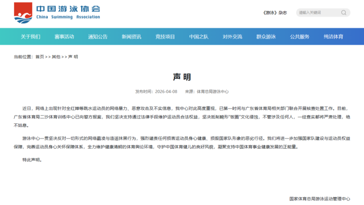Open the 纯洁体育 menu
Screen dimensions: 364x205
tap(333, 36)
